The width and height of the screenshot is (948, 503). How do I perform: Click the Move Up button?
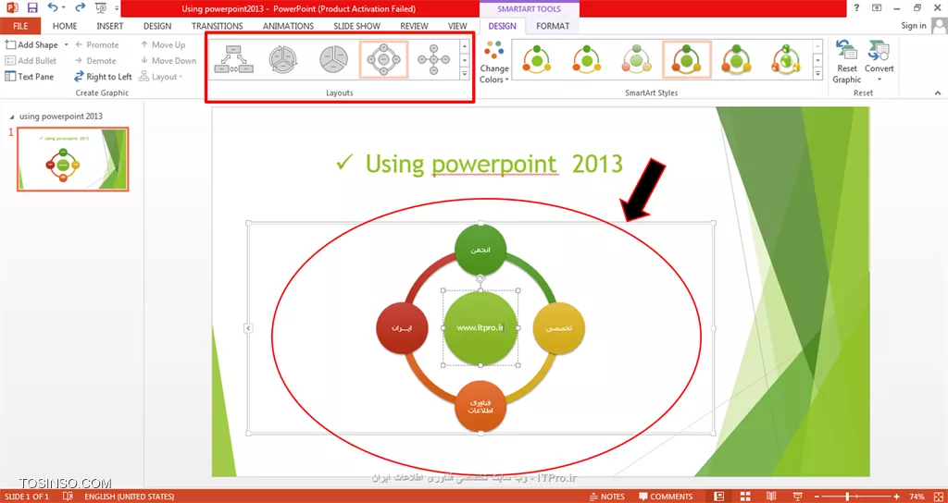pos(163,44)
